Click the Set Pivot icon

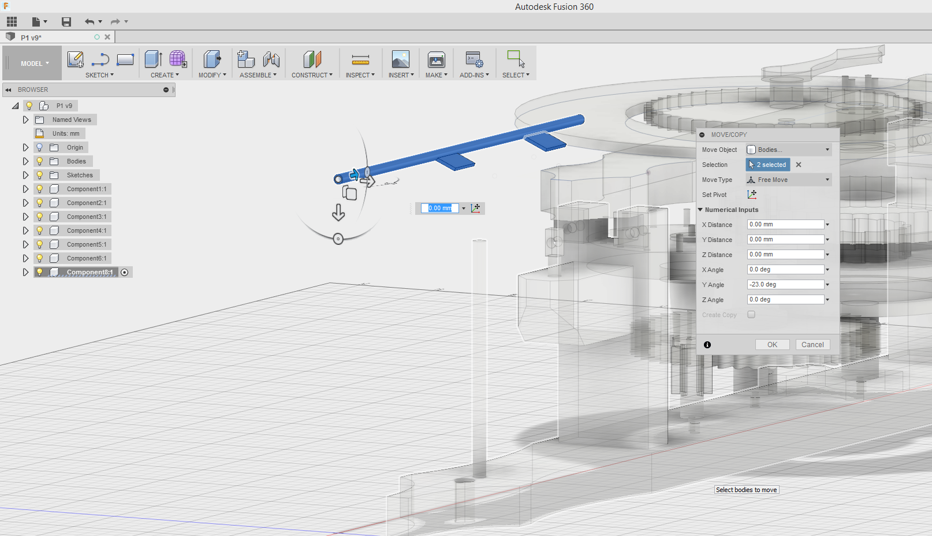pyautogui.click(x=752, y=195)
